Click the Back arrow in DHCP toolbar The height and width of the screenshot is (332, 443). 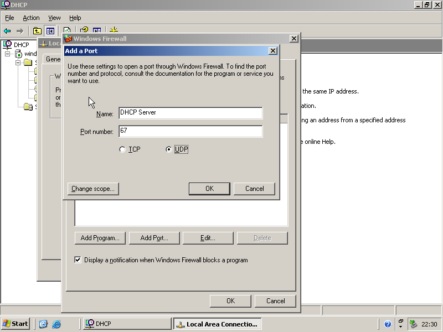[x=7, y=31]
